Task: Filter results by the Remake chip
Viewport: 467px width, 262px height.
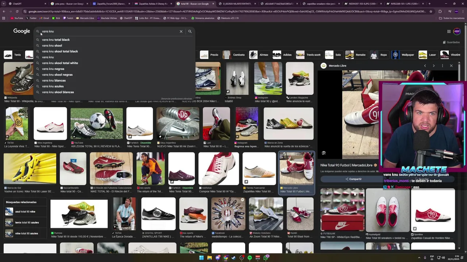Action: point(356,55)
